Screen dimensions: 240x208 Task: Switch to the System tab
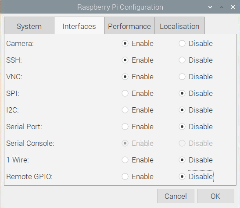click(29, 25)
